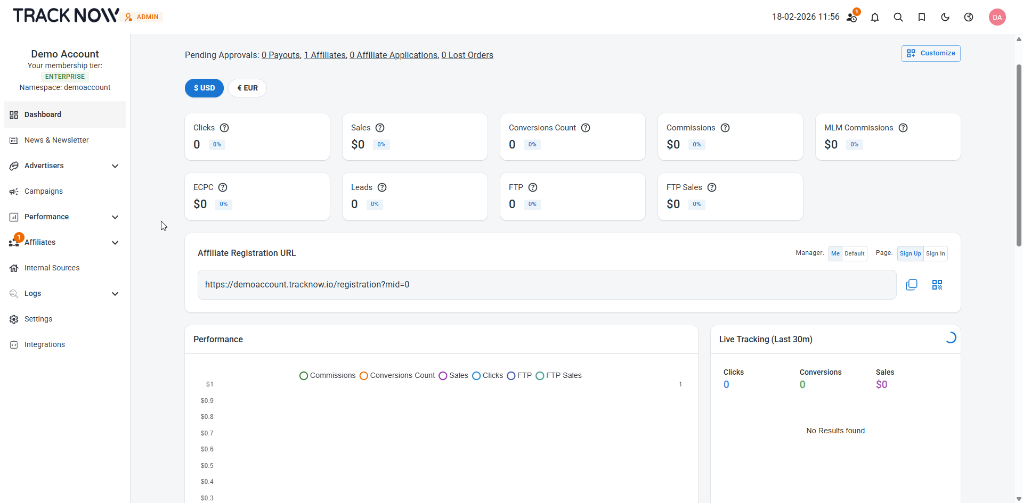Click help icon beside MLM Commissions
Viewport: 1023px width, 503px height.
pyautogui.click(x=903, y=128)
